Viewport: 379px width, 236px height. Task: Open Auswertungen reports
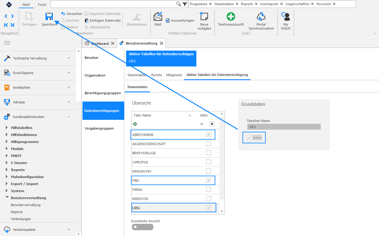(180, 20)
